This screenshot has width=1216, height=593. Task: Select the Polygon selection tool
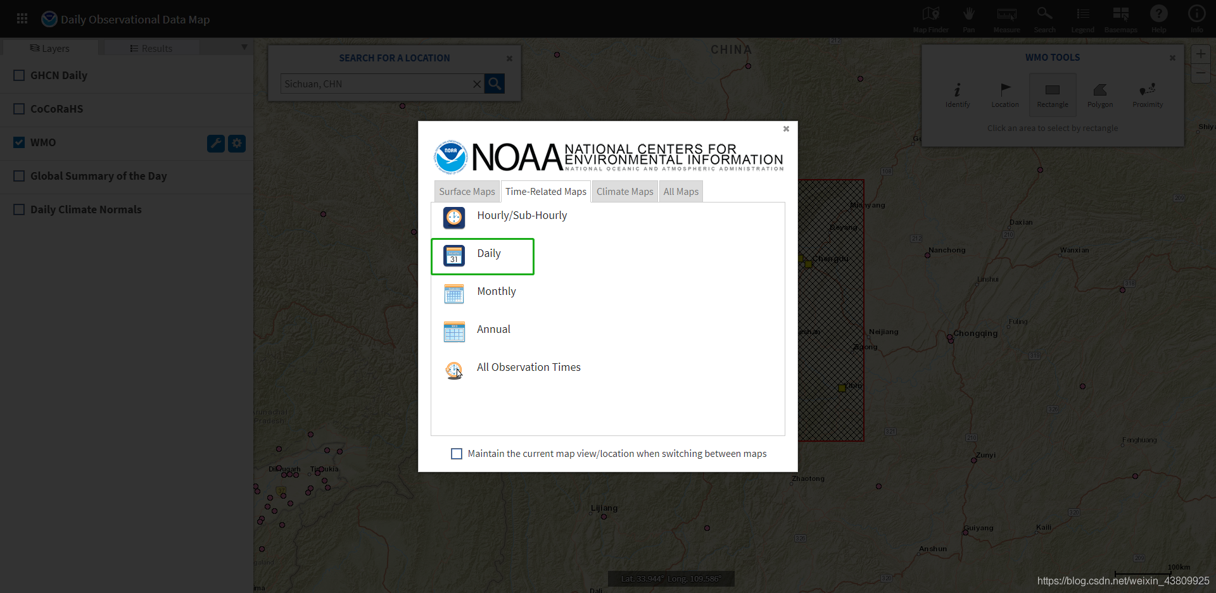coord(1100,95)
